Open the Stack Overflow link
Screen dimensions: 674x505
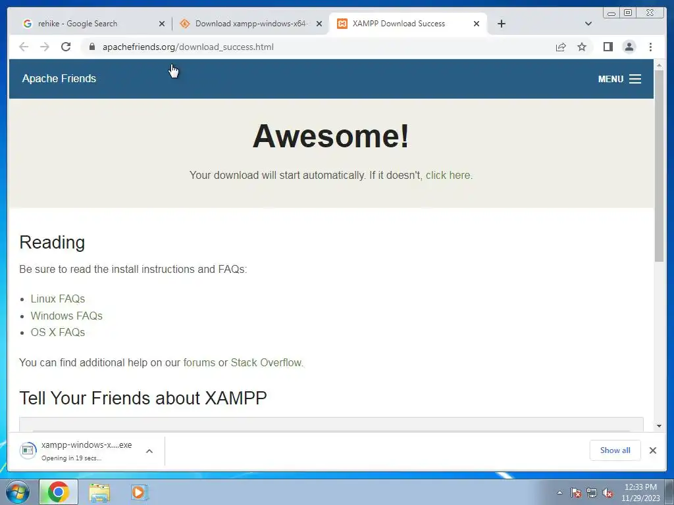tap(266, 363)
